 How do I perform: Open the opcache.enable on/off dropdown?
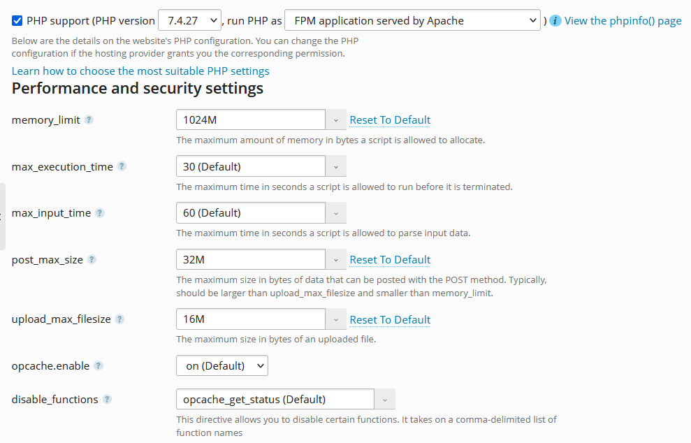pyautogui.click(x=222, y=365)
